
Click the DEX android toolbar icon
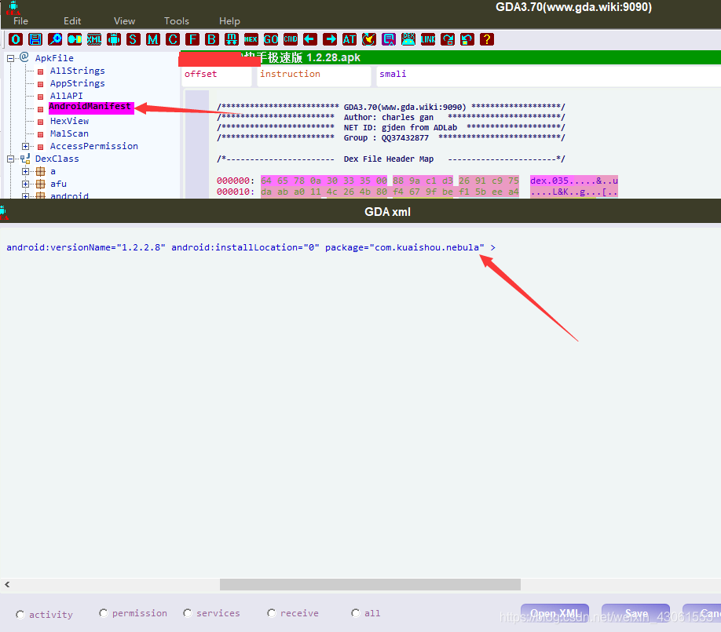tap(408, 39)
